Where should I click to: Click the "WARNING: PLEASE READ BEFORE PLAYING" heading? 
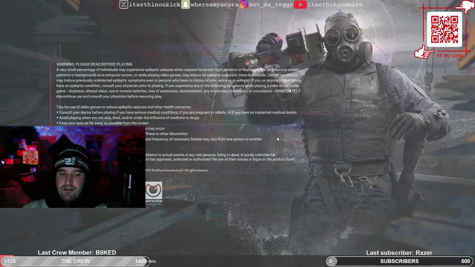pos(94,64)
